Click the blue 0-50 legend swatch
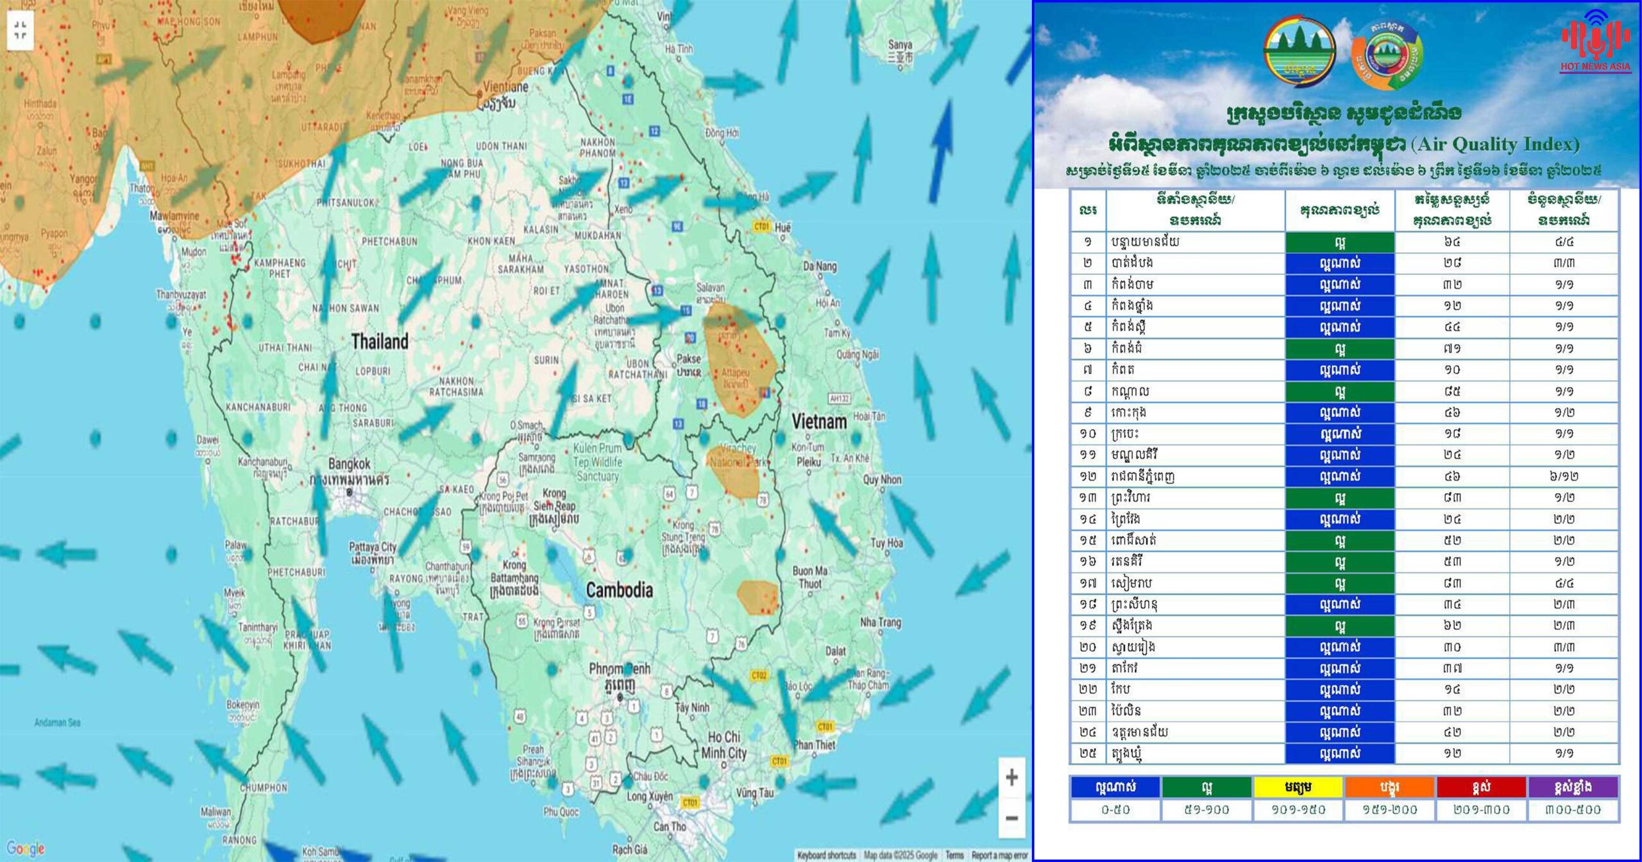This screenshot has height=862, width=1642. click(1115, 787)
